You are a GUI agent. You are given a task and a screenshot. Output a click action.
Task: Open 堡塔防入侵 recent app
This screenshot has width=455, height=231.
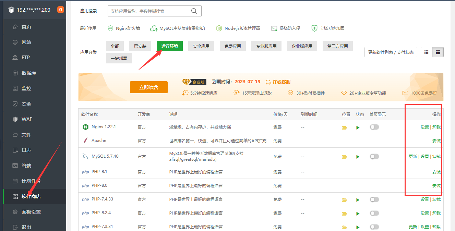(x=286, y=28)
